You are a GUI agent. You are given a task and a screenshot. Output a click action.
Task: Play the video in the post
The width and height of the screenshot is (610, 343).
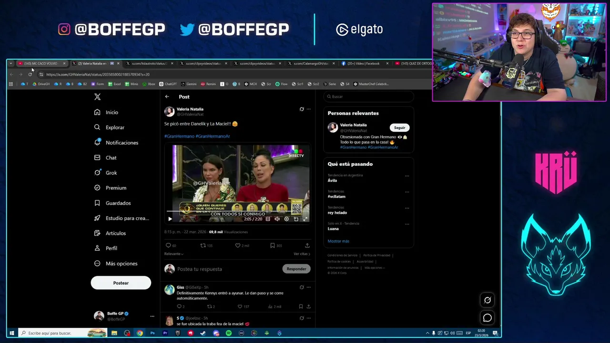[x=170, y=219]
